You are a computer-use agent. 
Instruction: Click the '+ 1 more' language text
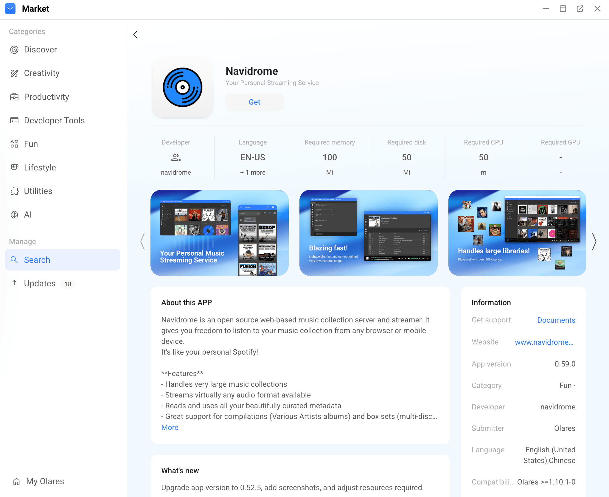click(x=253, y=173)
